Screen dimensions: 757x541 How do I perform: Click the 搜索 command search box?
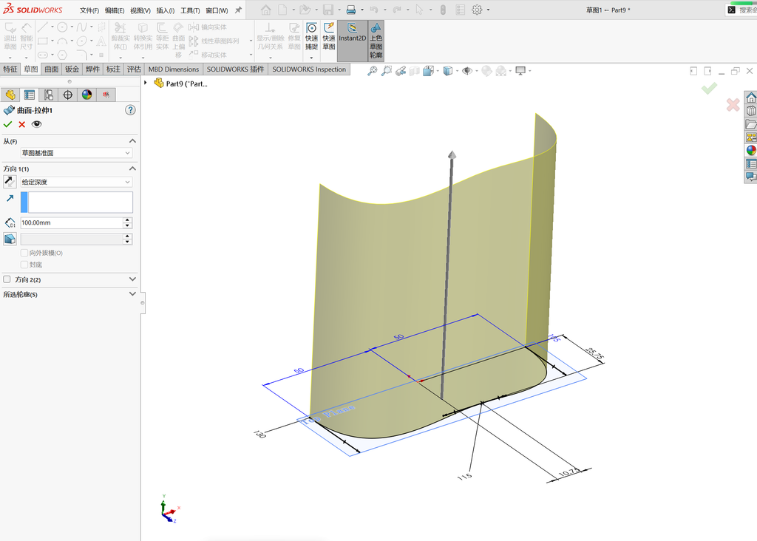747,10
